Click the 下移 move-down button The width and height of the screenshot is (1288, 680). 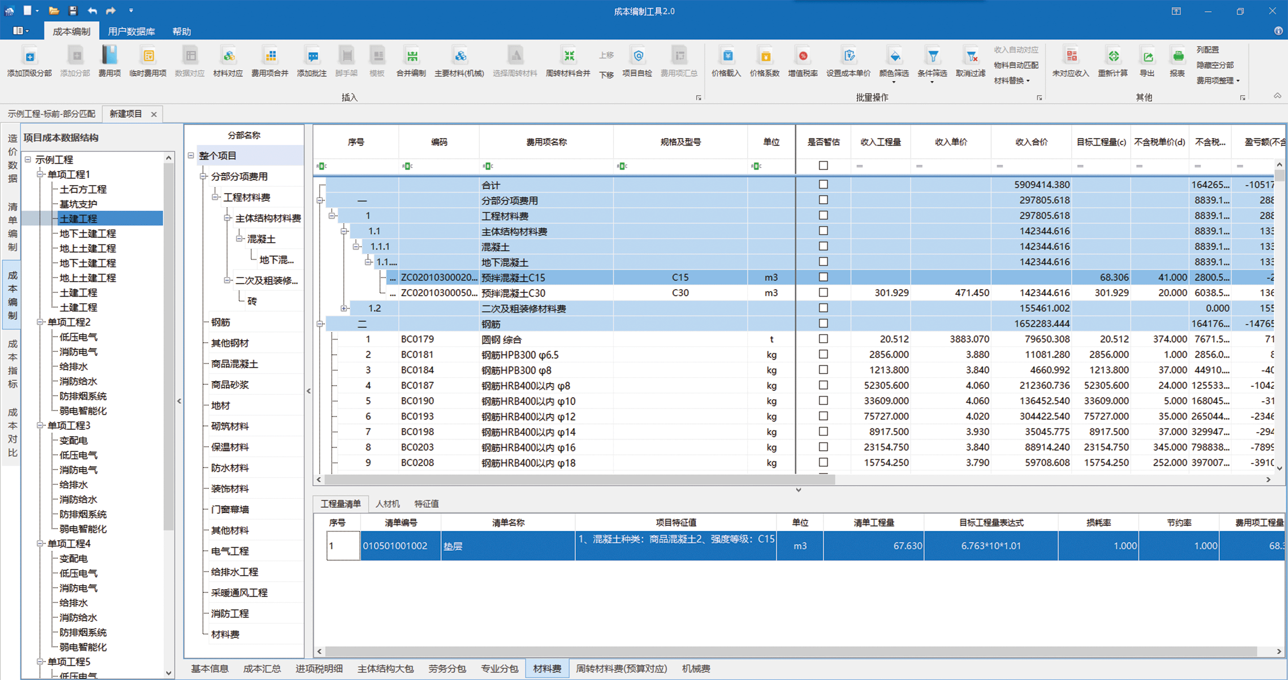click(x=606, y=75)
